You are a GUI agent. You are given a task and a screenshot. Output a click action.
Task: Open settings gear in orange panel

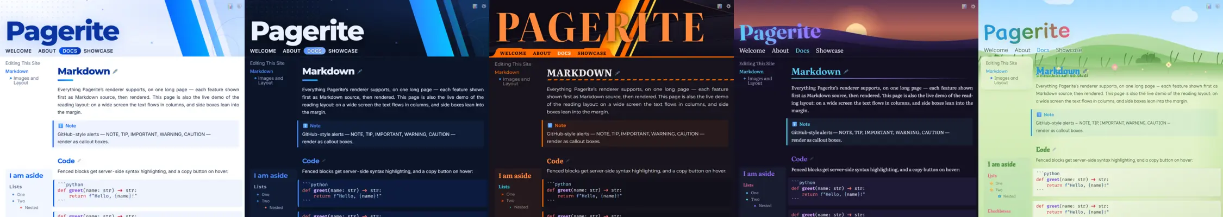(x=729, y=7)
